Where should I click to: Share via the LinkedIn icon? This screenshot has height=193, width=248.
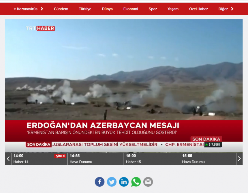click(x=124, y=182)
